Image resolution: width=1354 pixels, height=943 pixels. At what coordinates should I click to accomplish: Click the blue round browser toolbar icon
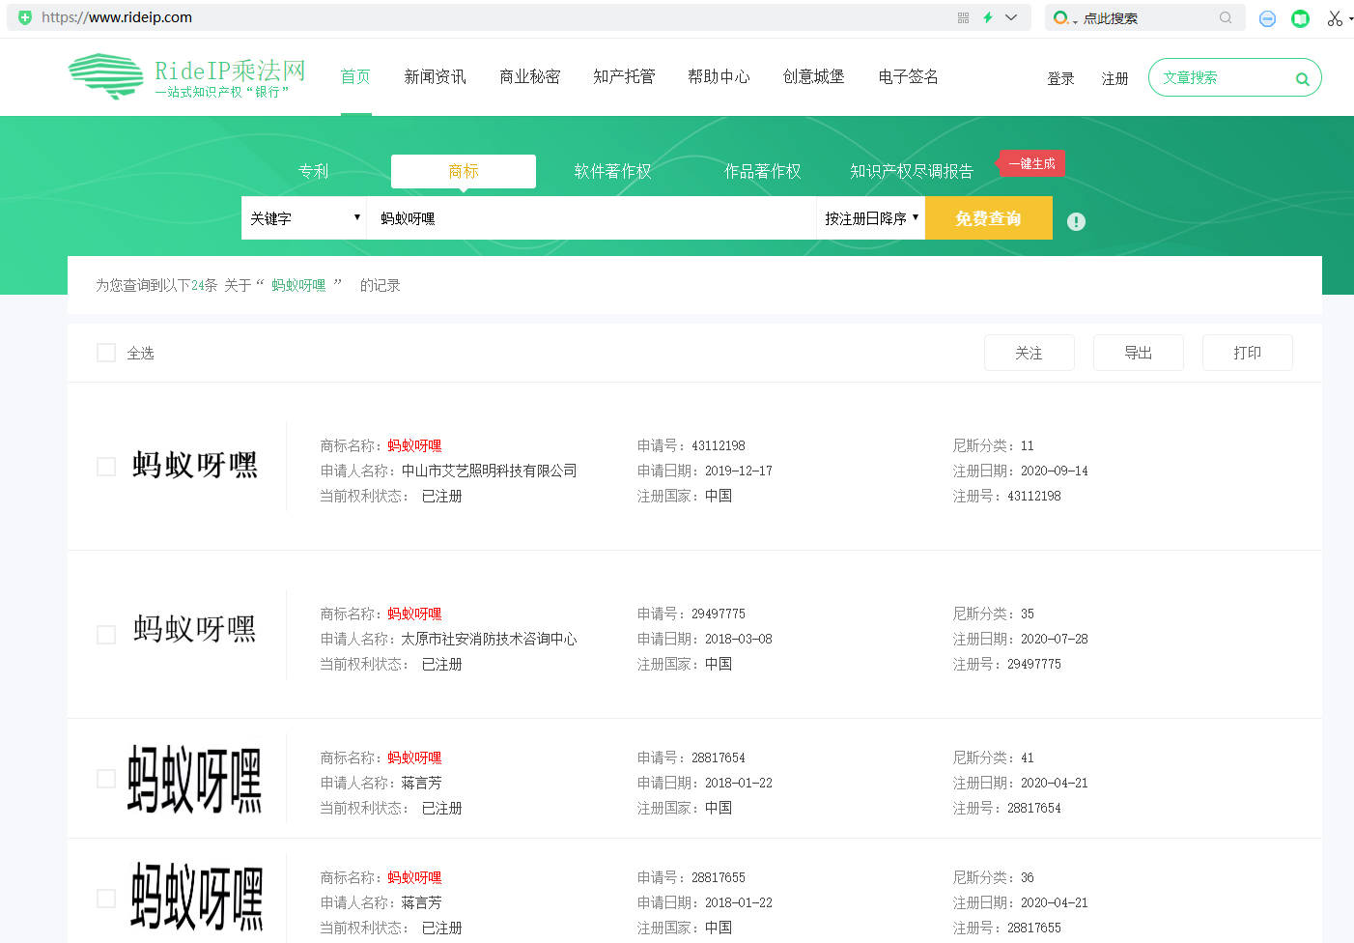(x=1267, y=18)
